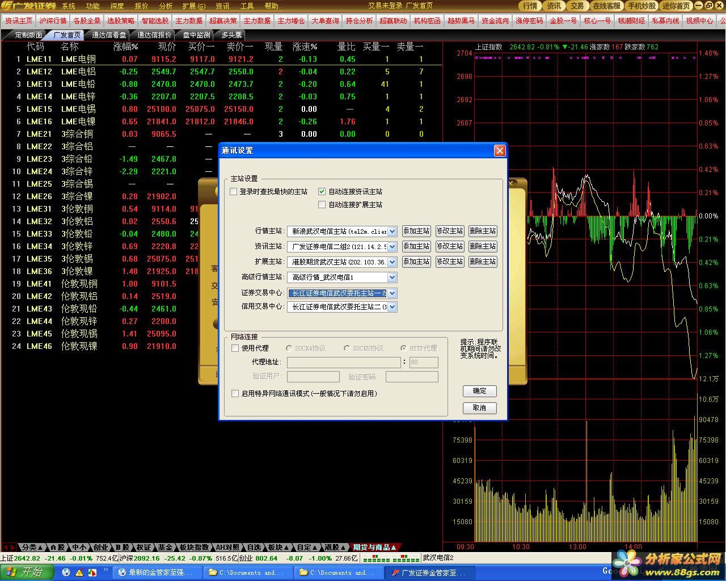Screen dimensions: 726x581
Task: Click the connection signal bars in status bar
Action: [x=391, y=558]
